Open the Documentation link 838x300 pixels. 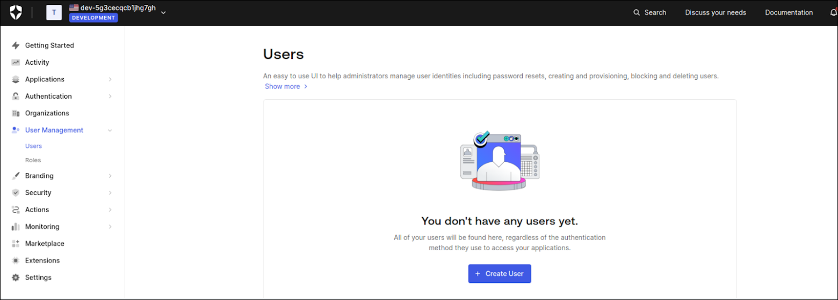click(x=789, y=12)
